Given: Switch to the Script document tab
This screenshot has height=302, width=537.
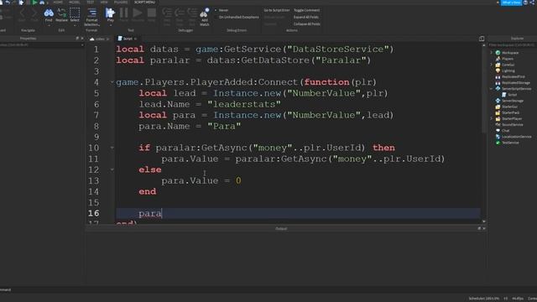Looking at the screenshot, I should click(127, 39).
